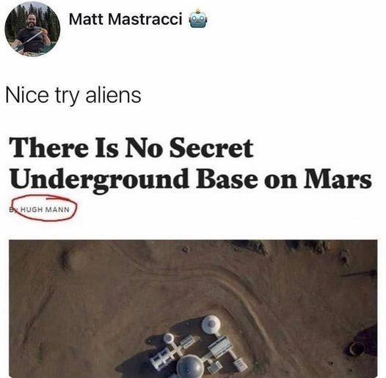Open the "There Is No Secret" headline
386x378 pixels.
pos(131,148)
